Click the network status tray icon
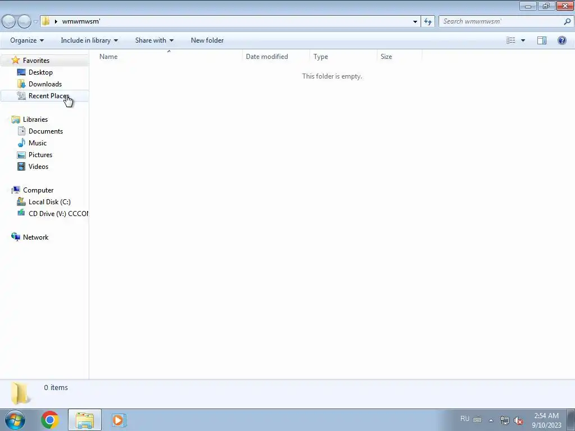The height and width of the screenshot is (431, 575). click(505, 420)
